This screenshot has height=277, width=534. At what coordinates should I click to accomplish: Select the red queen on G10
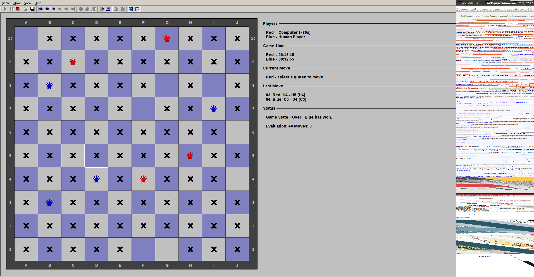(x=167, y=38)
